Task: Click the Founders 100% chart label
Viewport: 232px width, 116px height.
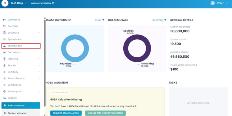Action: [66, 65]
